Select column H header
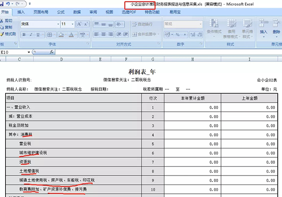Screen dimensions: 282x197 coord(193,59)
